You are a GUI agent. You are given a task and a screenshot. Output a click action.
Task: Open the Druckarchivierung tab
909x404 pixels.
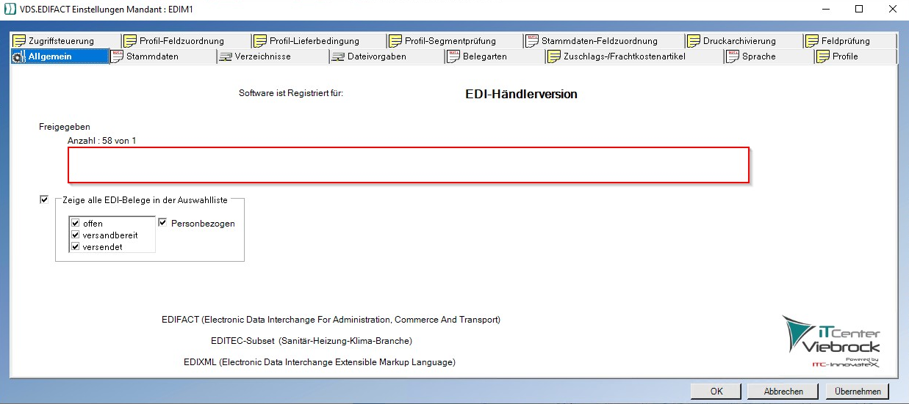pos(739,41)
